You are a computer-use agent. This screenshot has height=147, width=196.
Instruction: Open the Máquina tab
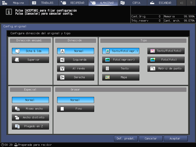(14, 3)
